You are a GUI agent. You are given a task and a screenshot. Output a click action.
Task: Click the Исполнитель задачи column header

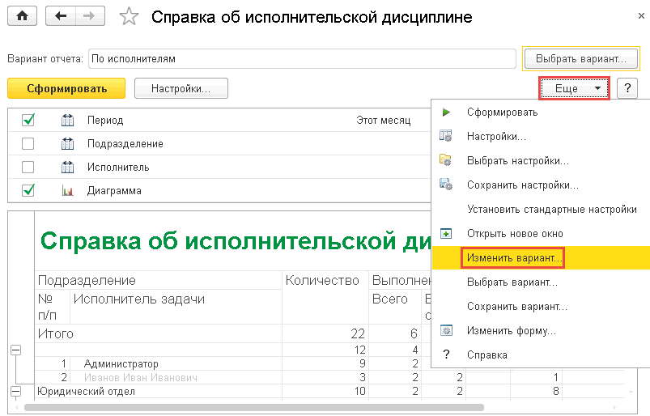click(x=139, y=299)
